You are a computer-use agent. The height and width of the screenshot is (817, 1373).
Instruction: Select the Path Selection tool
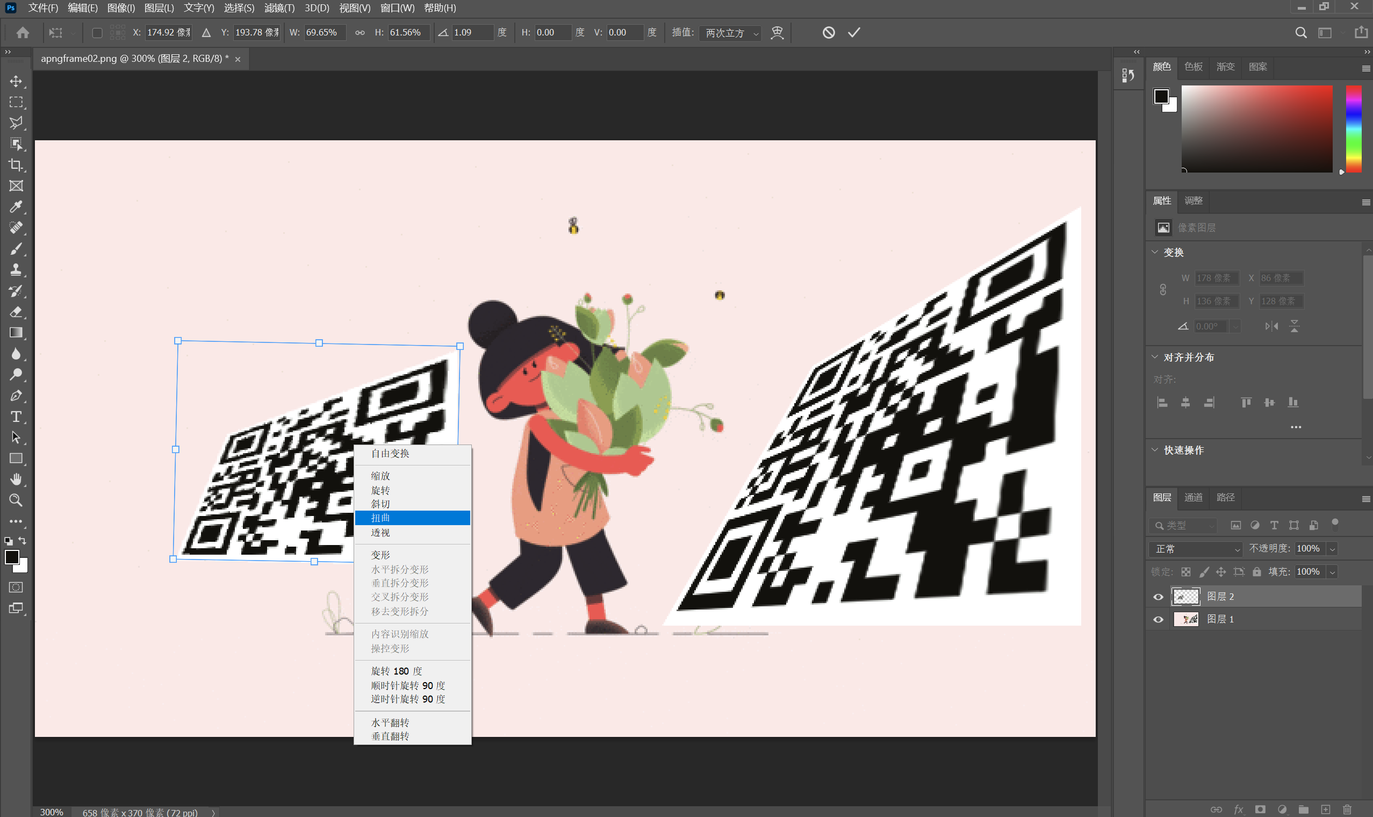point(16,438)
